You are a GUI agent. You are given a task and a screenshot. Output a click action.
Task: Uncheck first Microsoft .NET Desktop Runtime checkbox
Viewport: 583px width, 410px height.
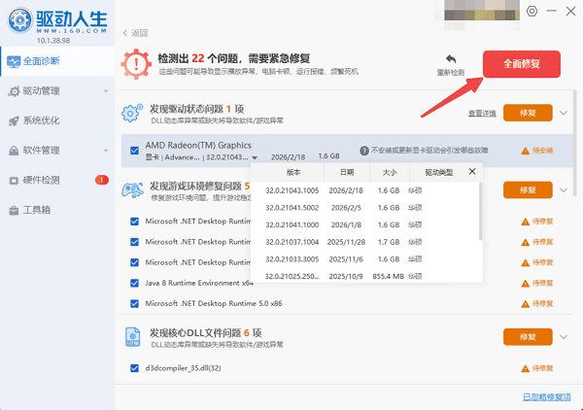click(x=135, y=222)
